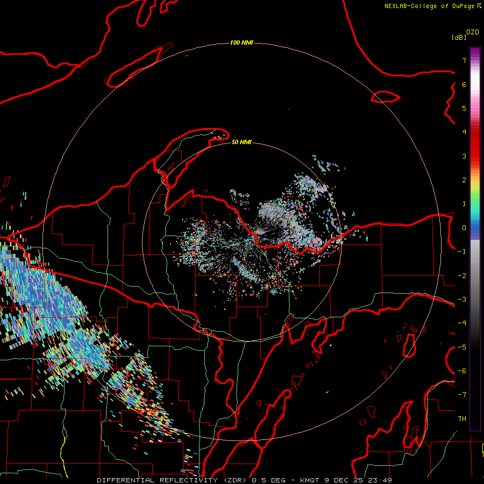Image resolution: width=484 pixels, height=484 pixels.
Task: Click the 100 NMI range ring label
Action: click(x=241, y=42)
